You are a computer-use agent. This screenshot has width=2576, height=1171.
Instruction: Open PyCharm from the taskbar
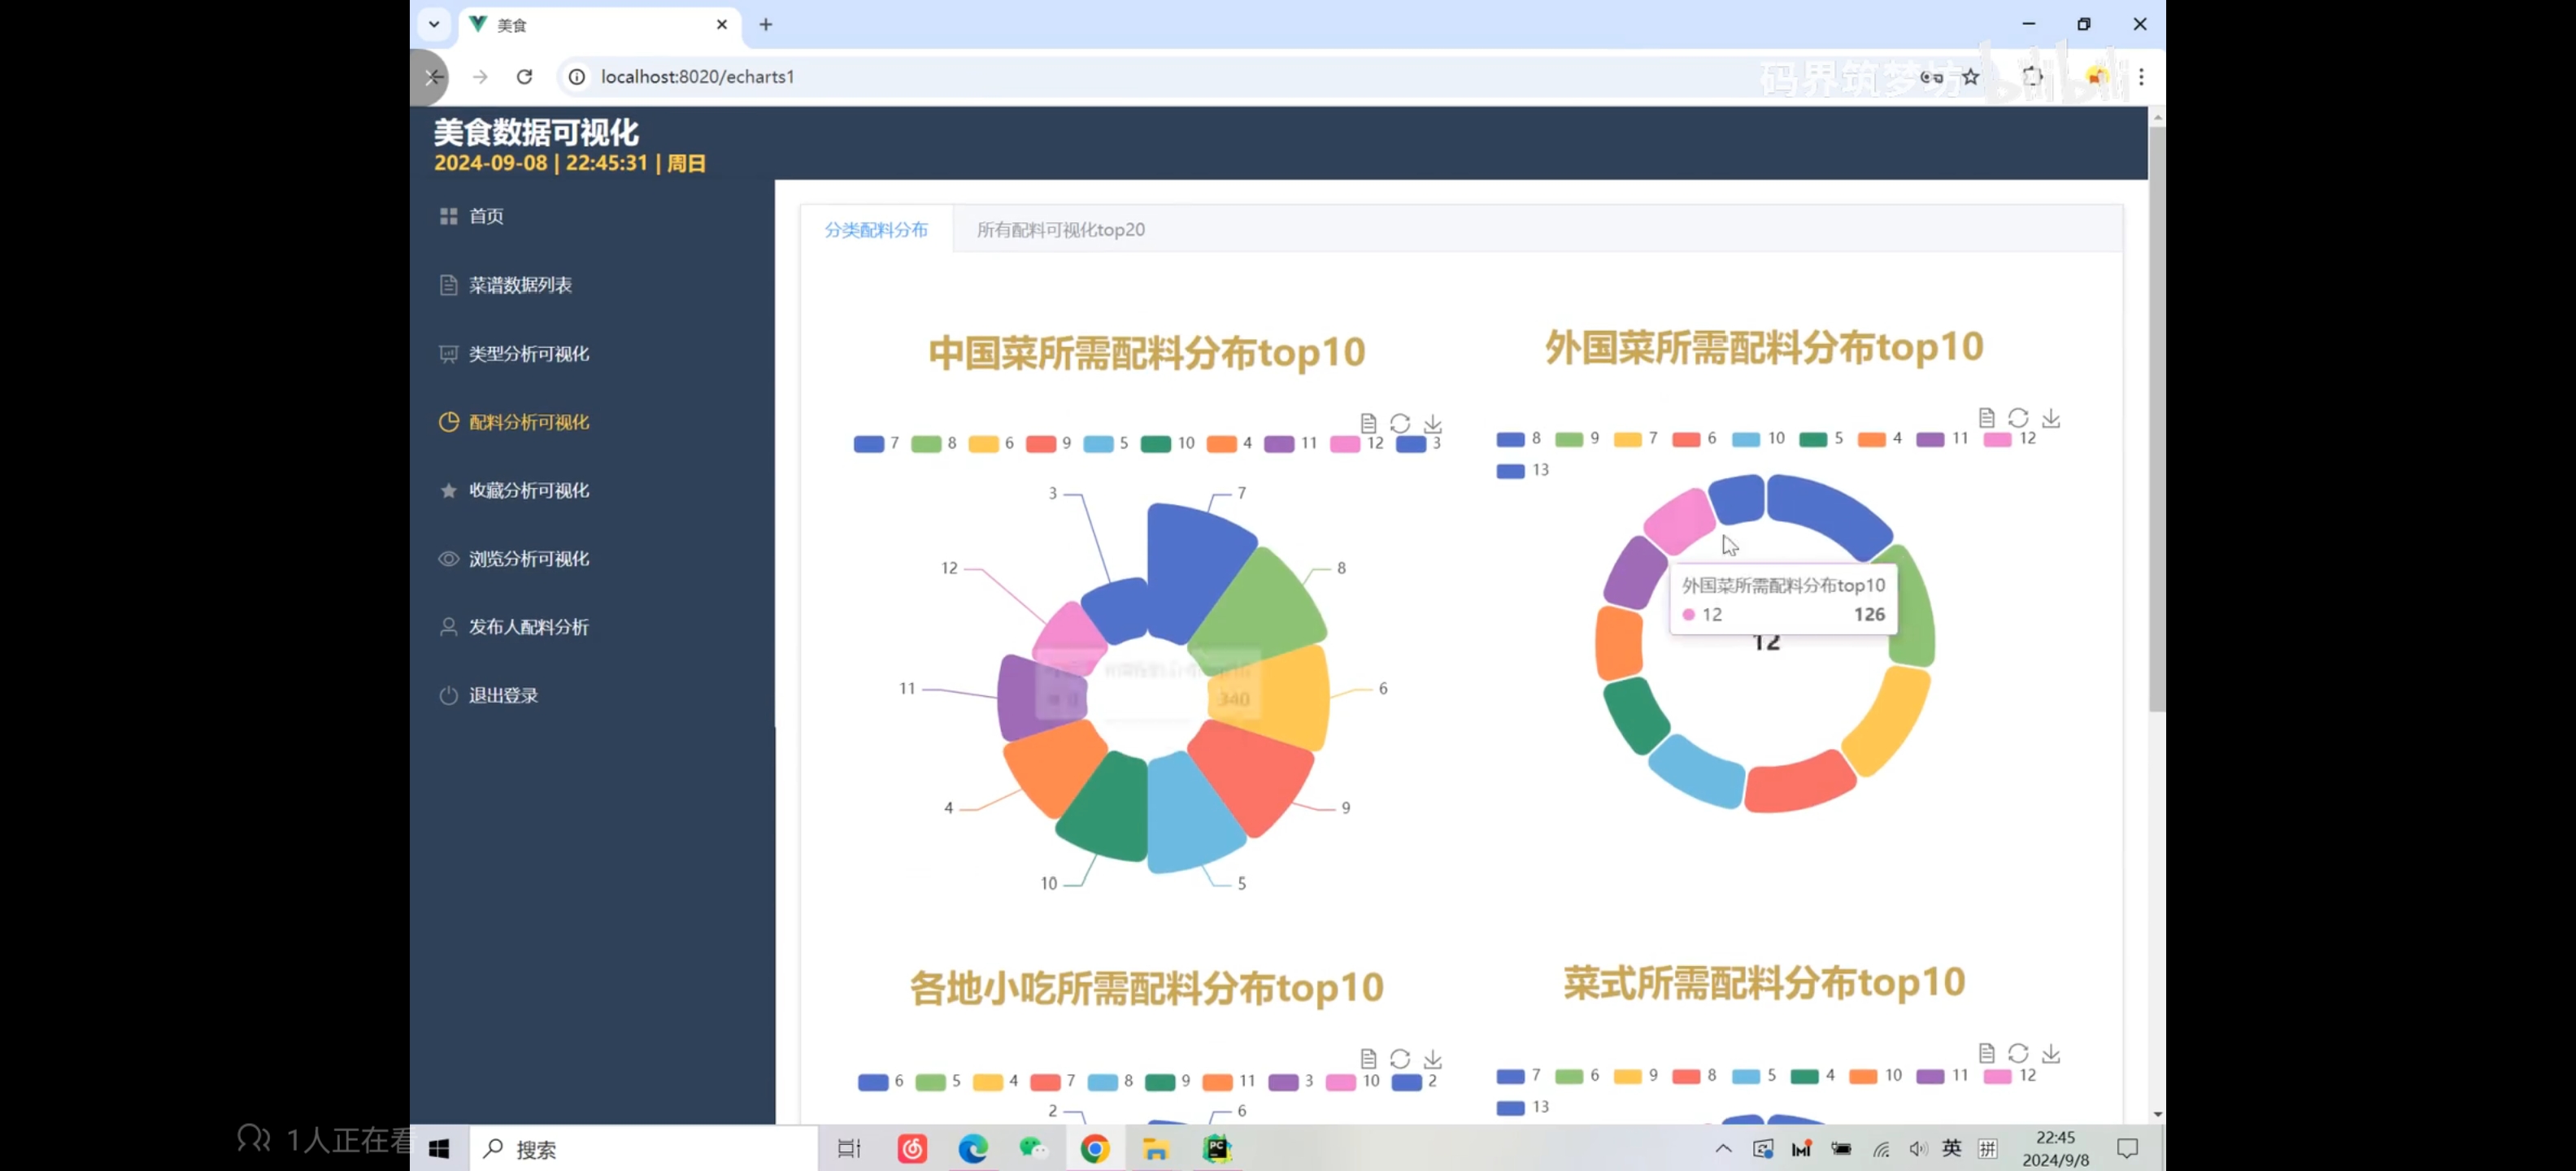(x=1217, y=1148)
